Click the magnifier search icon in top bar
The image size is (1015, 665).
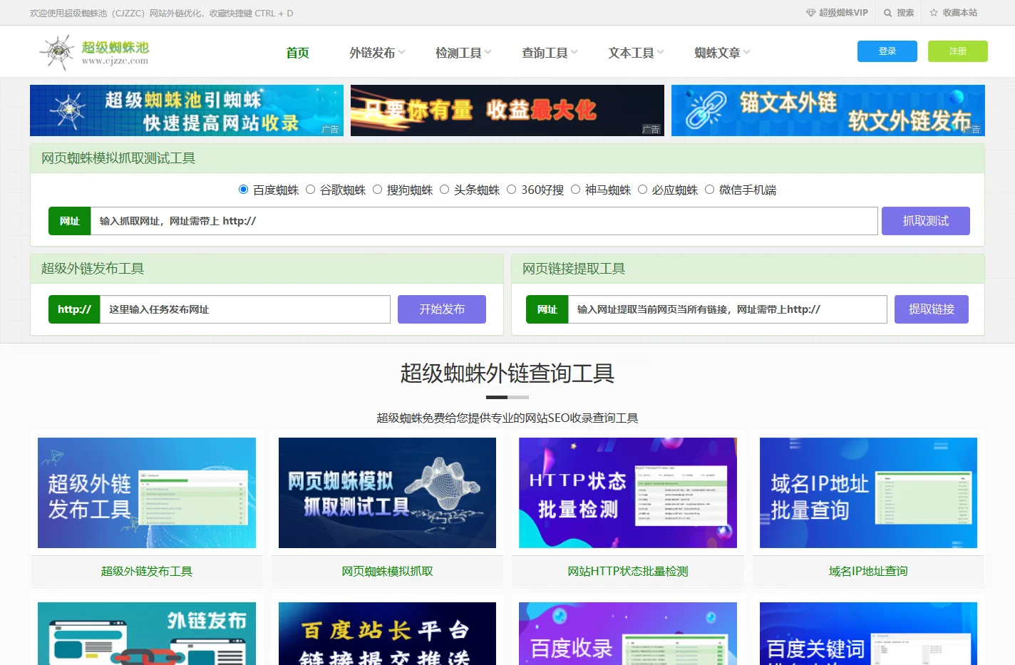[887, 13]
